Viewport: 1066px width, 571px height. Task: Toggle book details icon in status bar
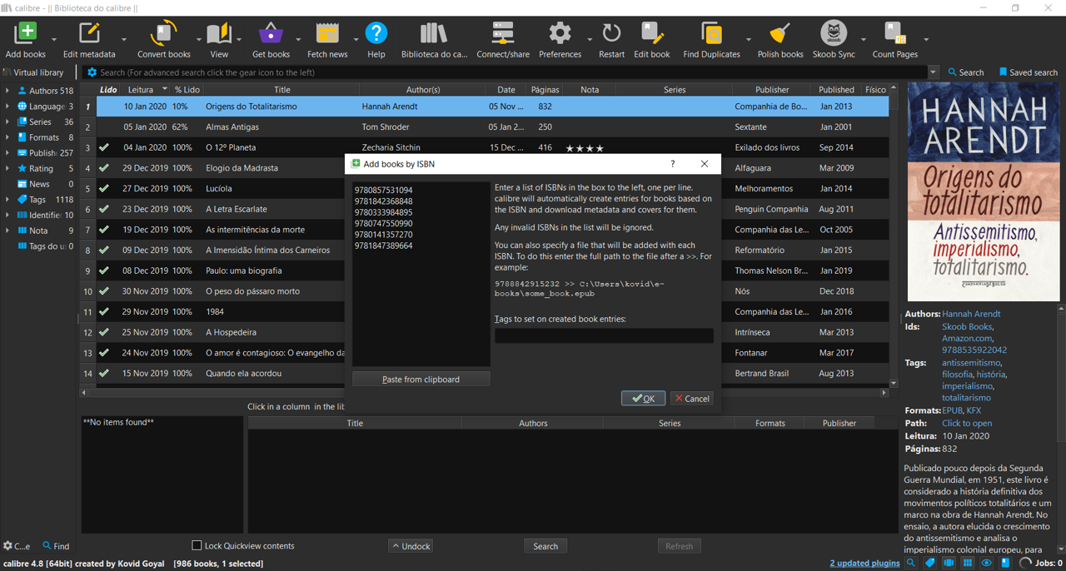[x=1005, y=564]
